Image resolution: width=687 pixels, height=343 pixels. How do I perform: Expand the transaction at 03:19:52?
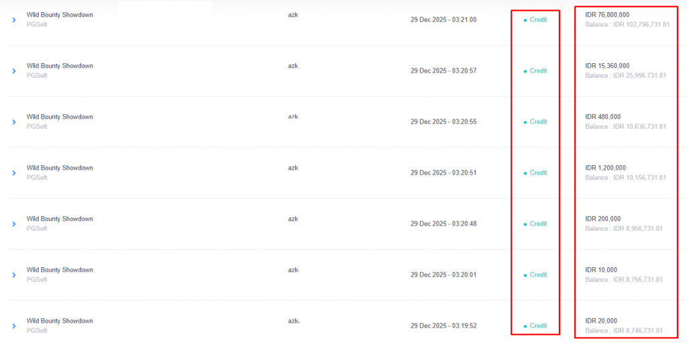point(14,326)
